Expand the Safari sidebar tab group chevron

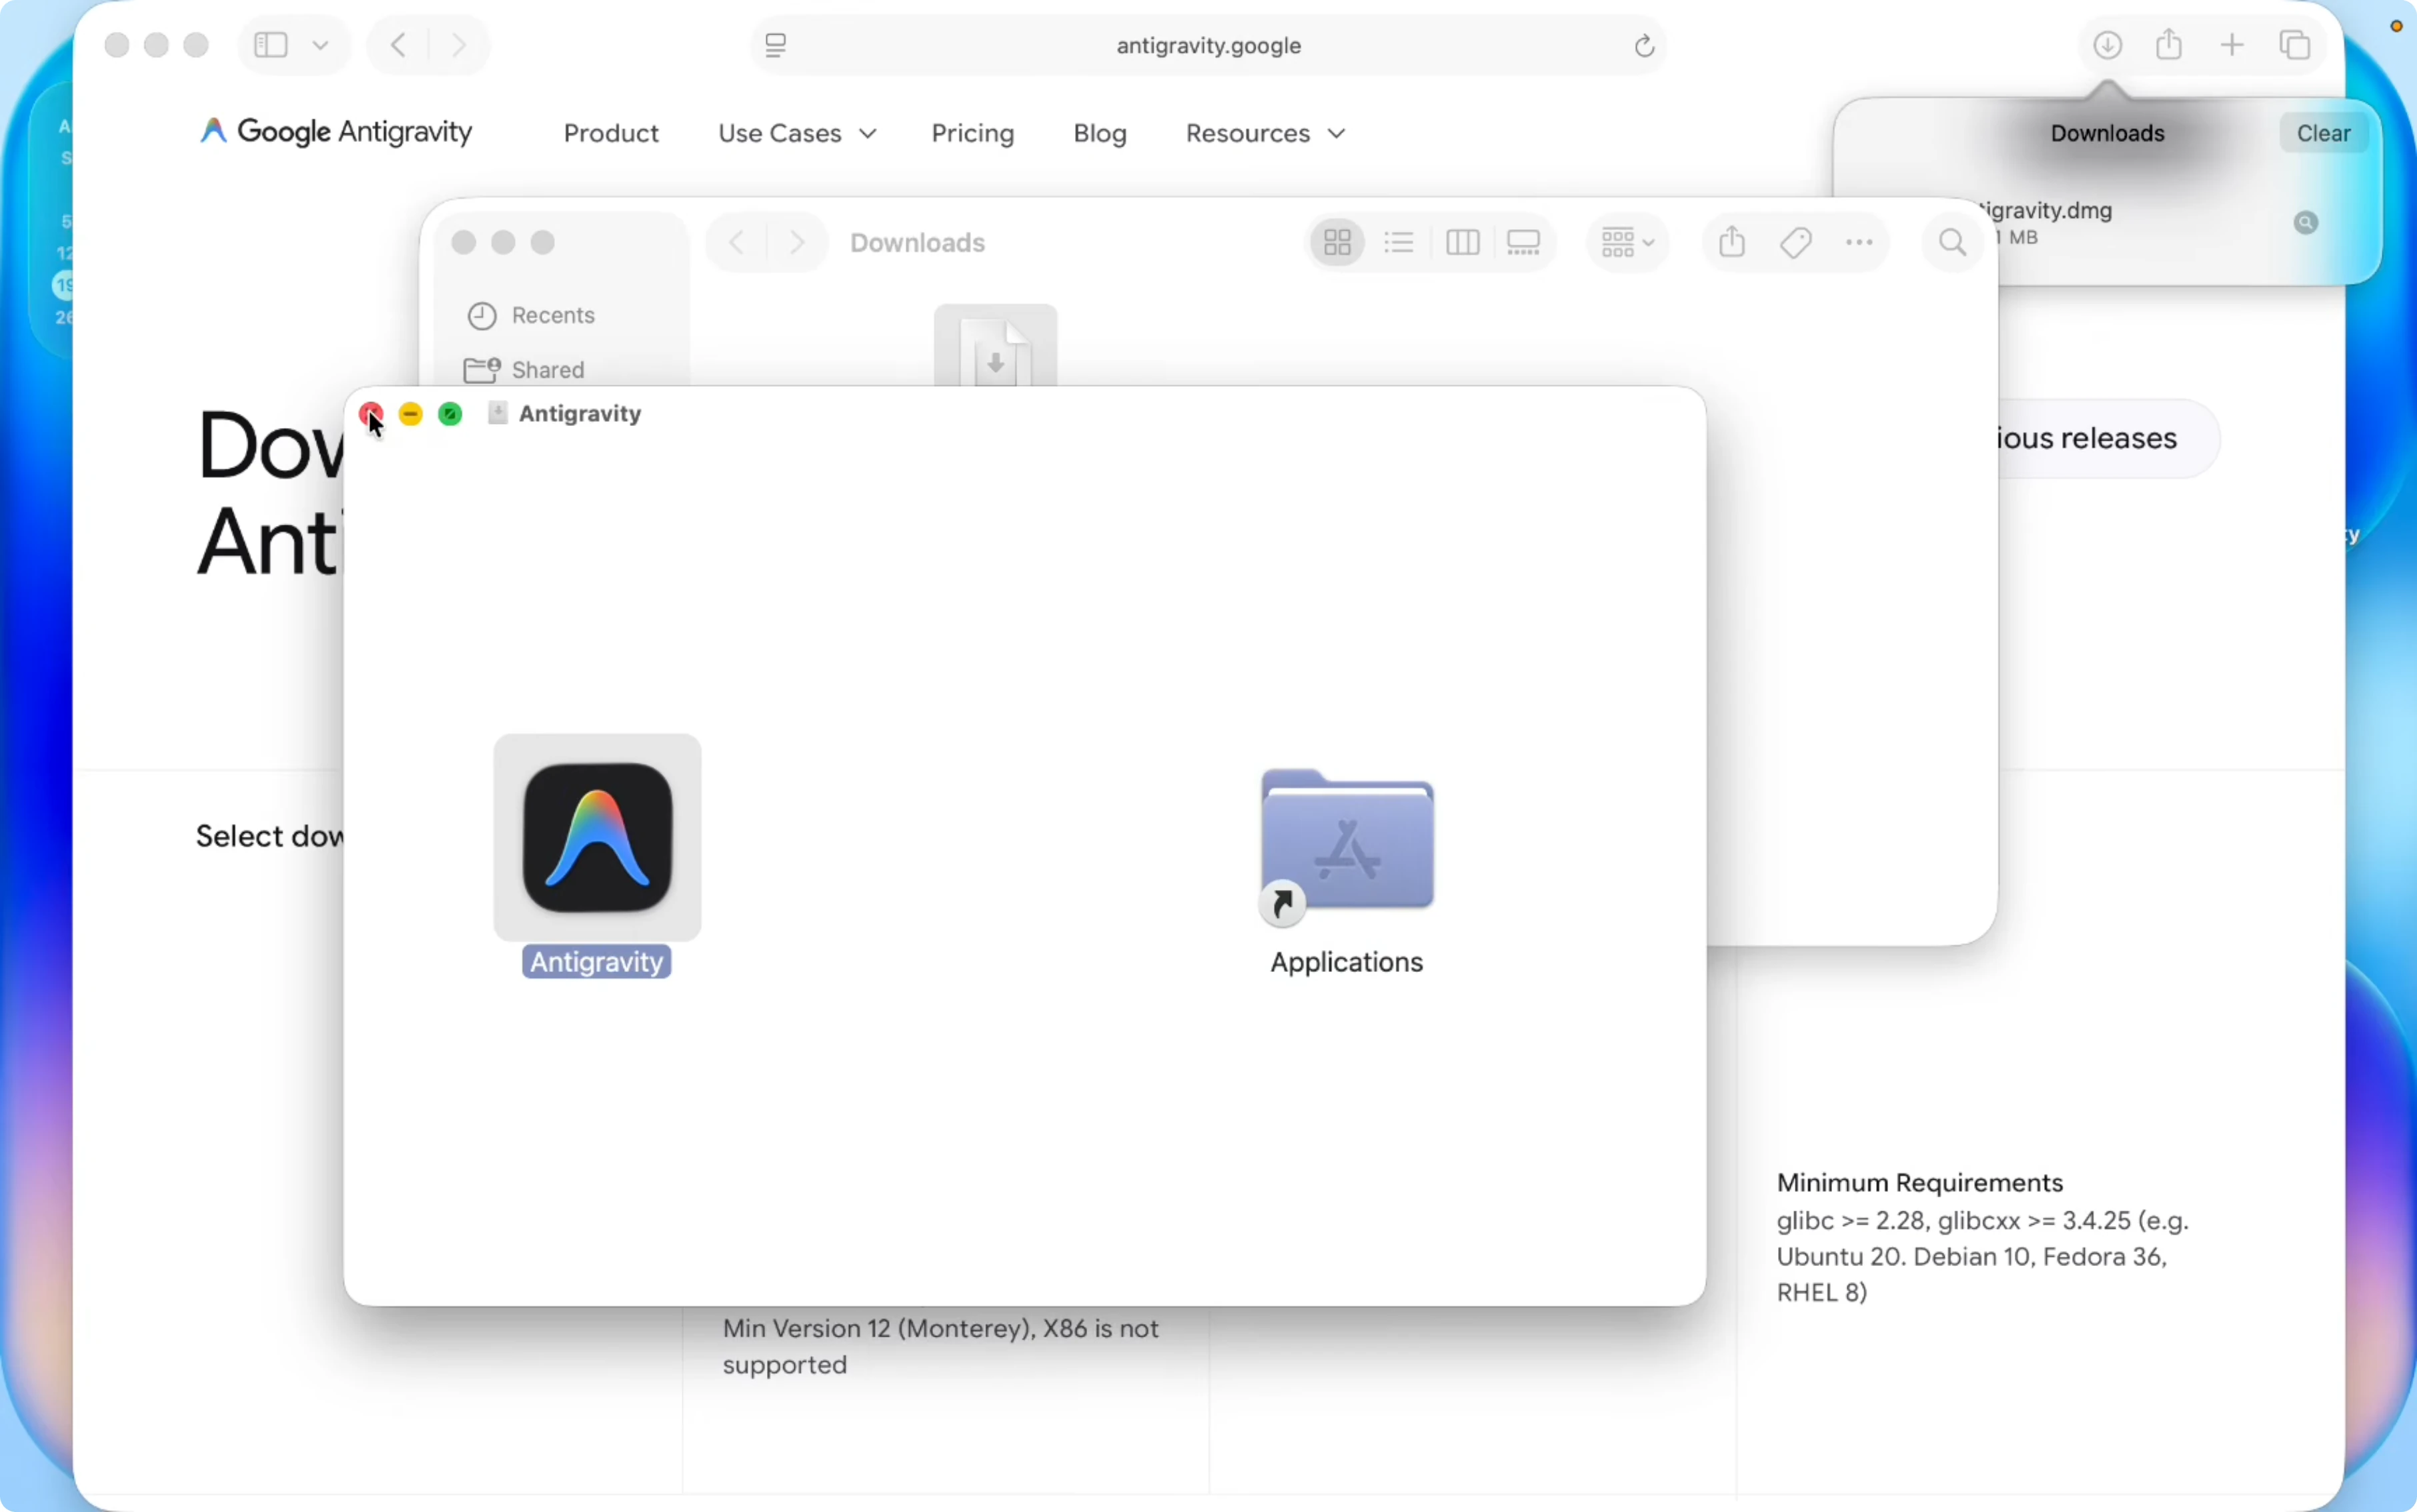(x=320, y=45)
